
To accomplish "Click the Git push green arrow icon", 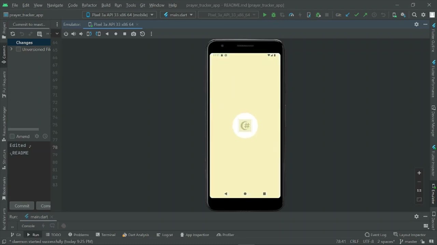I will coord(365,15).
